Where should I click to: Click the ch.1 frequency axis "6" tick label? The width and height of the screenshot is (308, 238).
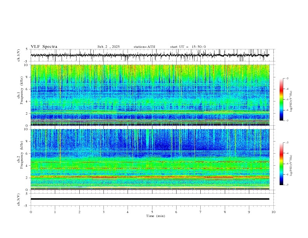(x=27, y=89)
